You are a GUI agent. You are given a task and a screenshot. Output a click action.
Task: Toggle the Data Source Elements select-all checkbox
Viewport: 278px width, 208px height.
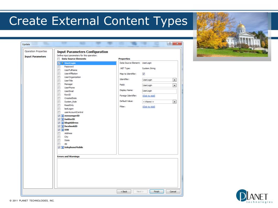[x=58, y=59]
